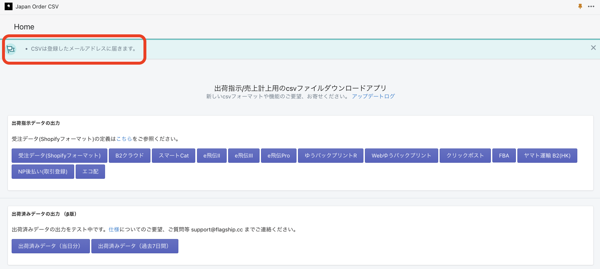Click the Japan Order CSV app logo icon
The height and width of the screenshot is (269, 600).
(8, 6)
